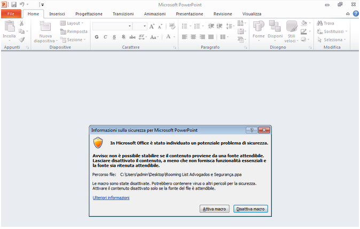Click the Stili veloci icon
The image size is (360, 229).
click(x=292, y=26)
